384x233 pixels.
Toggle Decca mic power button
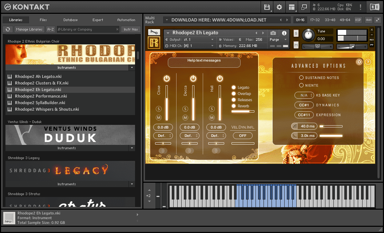(x=193, y=78)
